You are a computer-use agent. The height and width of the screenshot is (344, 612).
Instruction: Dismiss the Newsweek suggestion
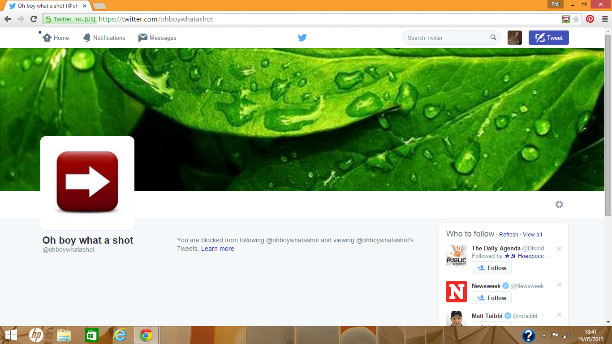pos(559,284)
